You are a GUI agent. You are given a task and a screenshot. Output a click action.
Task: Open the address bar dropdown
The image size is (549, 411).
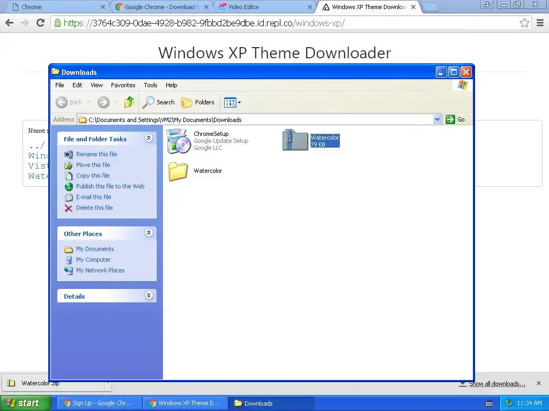pyautogui.click(x=437, y=119)
